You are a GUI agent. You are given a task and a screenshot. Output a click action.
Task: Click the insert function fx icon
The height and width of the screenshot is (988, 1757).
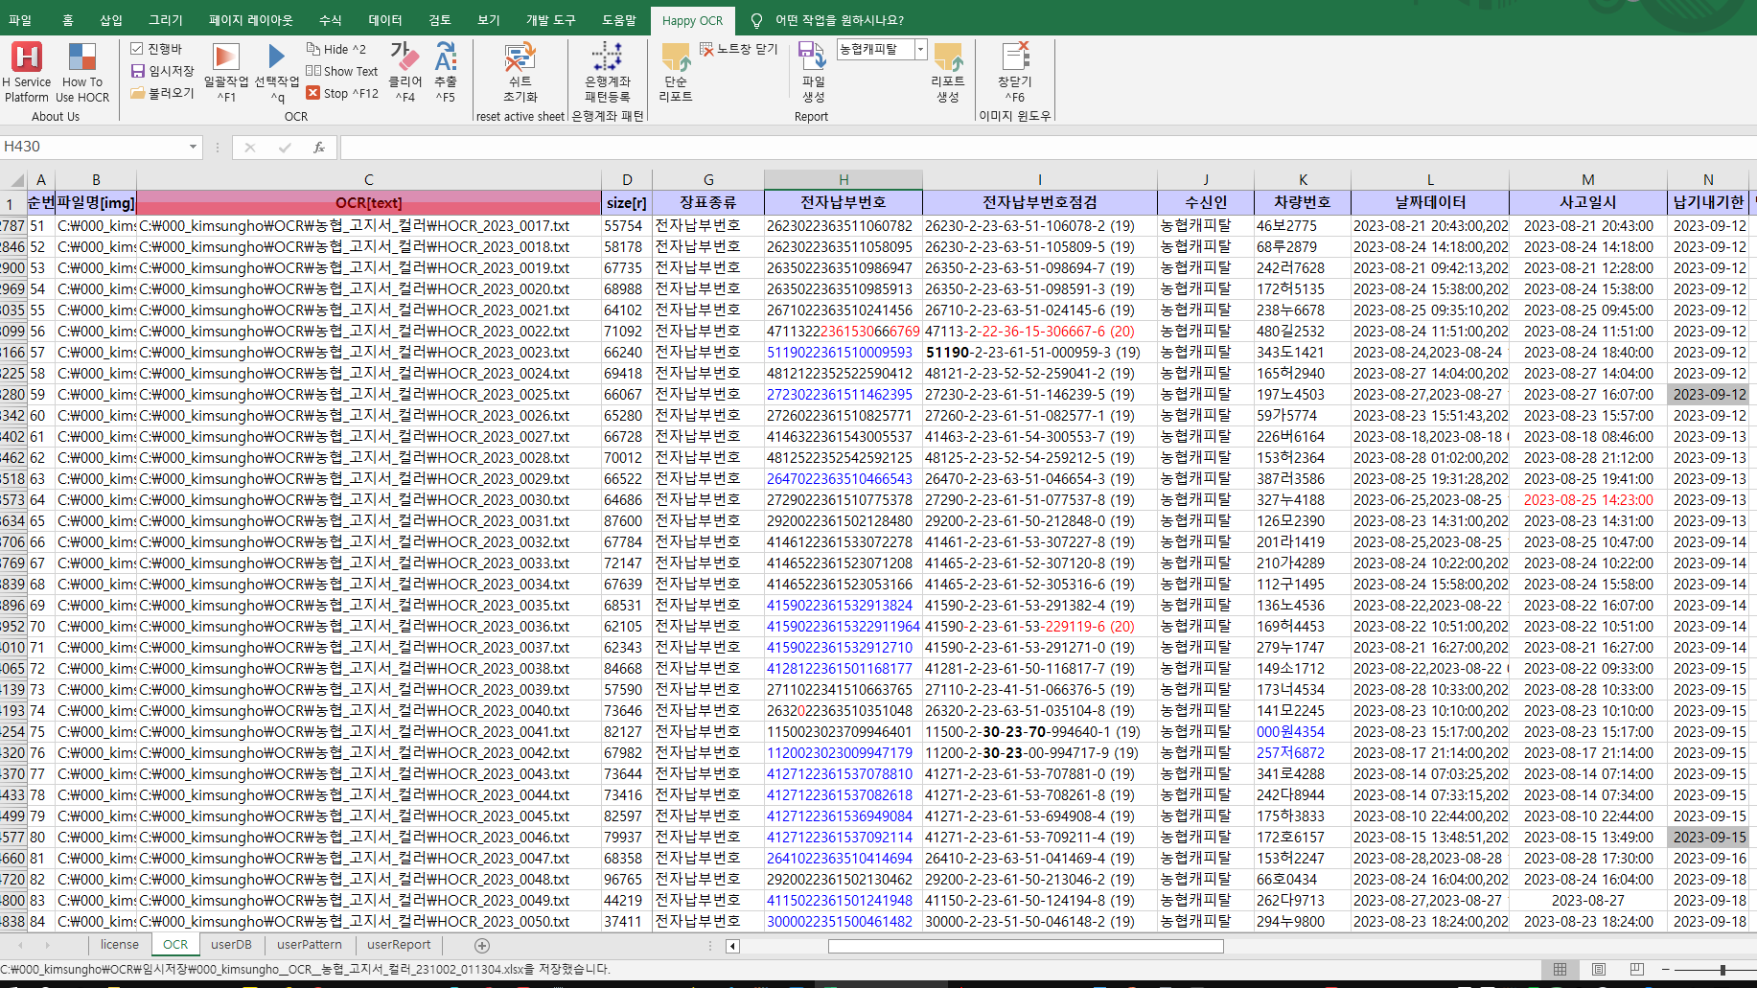point(319,147)
